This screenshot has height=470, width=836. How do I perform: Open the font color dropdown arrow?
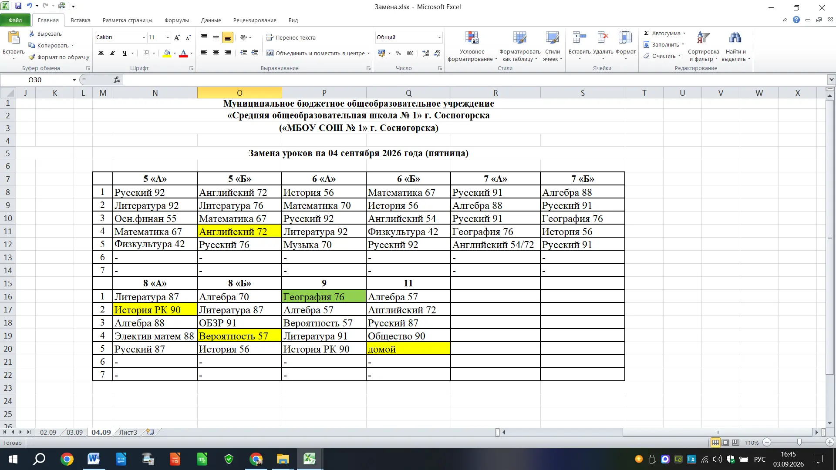pyautogui.click(x=191, y=53)
